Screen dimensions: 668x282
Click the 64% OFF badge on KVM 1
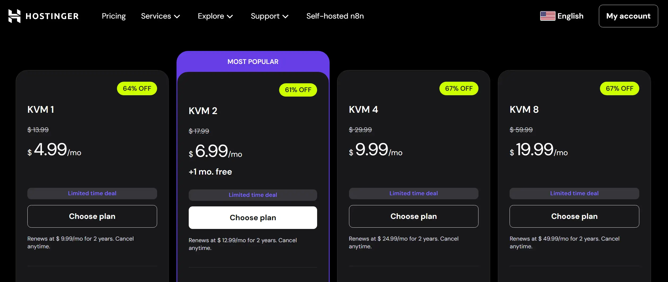[x=137, y=89]
